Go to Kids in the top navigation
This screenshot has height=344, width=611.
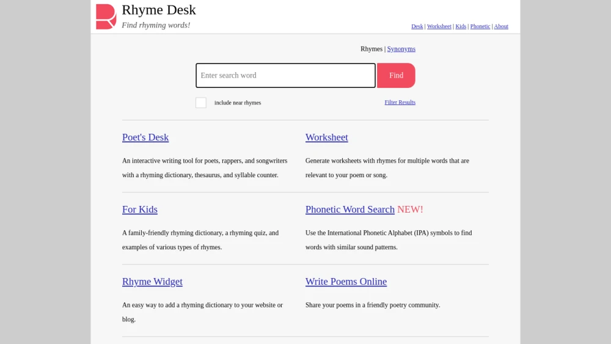(461, 26)
